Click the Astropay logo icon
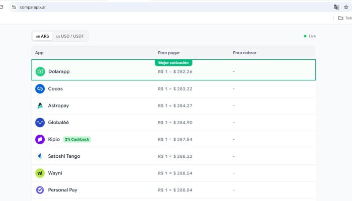This screenshot has width=352, height=201. coord(40,106)
